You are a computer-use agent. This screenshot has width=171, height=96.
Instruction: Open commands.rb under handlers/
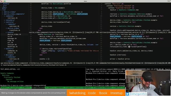point(13,51)
